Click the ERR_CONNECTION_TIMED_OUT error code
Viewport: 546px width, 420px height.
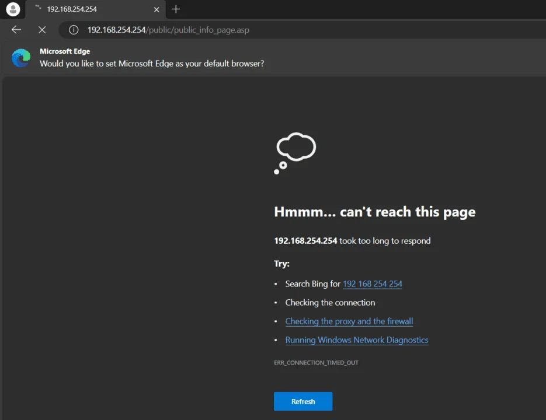(316, 363)
